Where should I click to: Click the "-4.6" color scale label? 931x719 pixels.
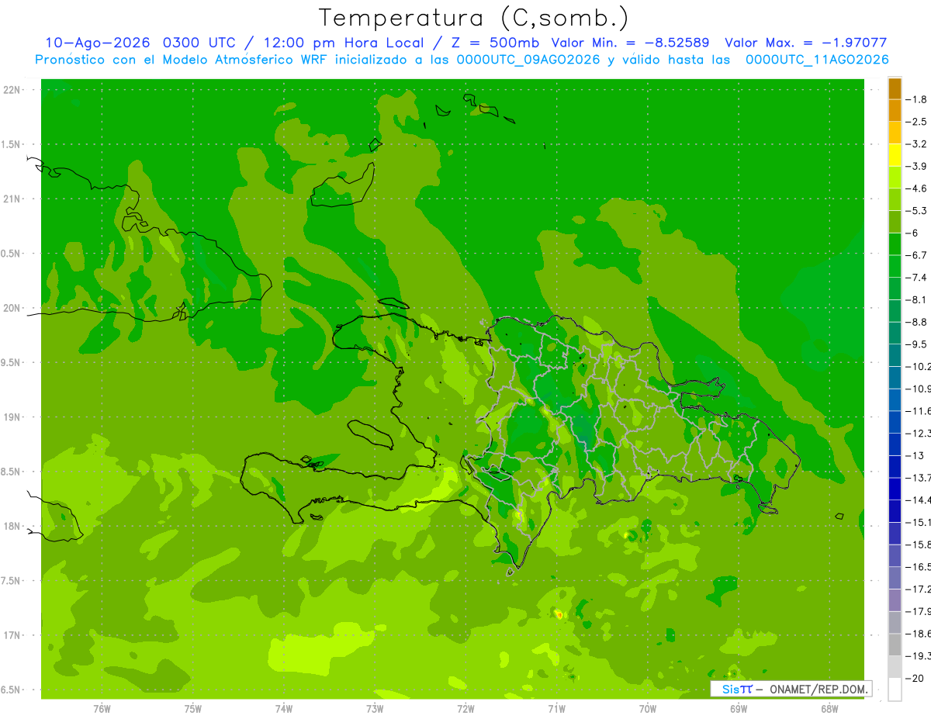pyautogui.click(x=916, y=188)
